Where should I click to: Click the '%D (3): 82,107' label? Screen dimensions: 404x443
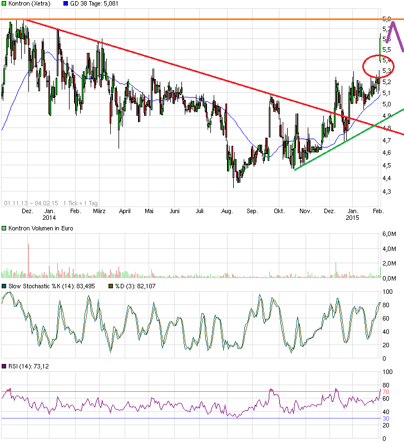coord(135,286)
